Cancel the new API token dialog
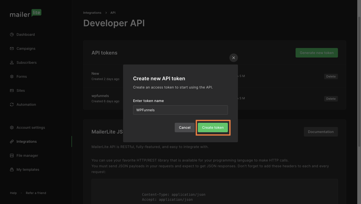 185,127
